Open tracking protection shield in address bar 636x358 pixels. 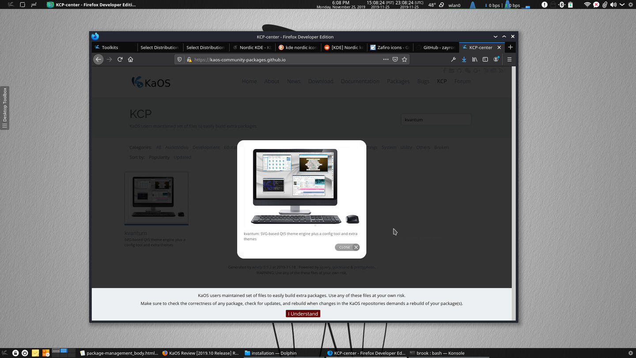[x=179, y=59]
